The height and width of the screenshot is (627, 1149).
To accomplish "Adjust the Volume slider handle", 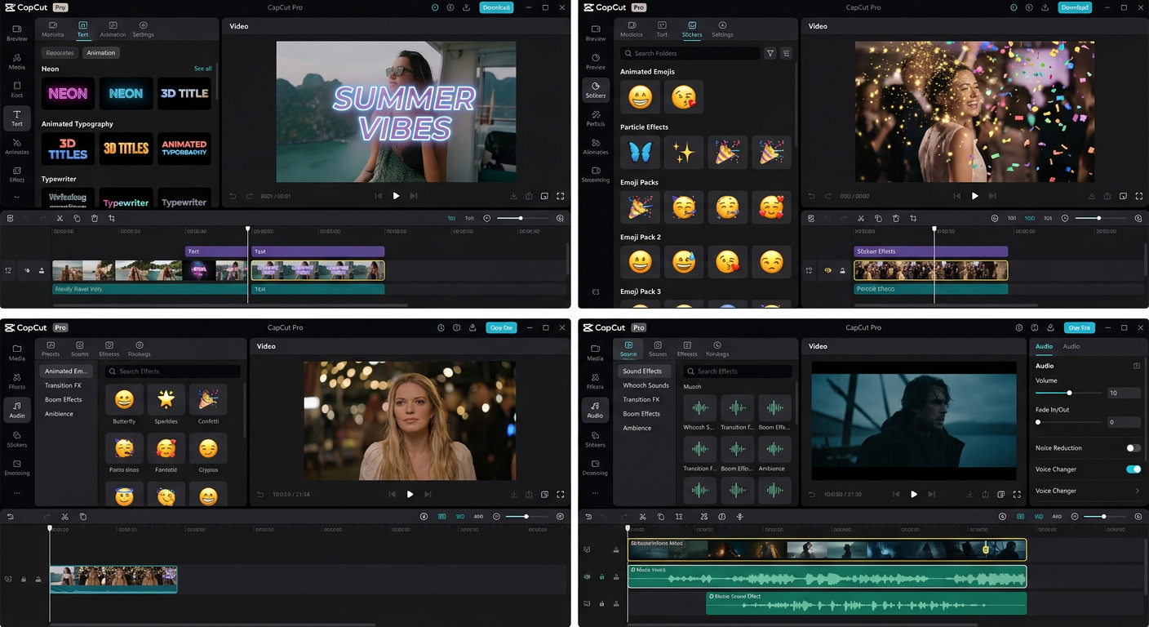I will (1069, 394).
